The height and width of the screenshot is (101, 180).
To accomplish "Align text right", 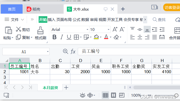I will (x=147, y=37).
